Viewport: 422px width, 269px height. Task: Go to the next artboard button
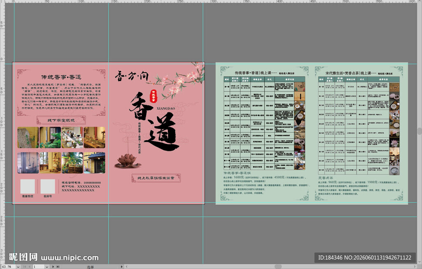tap(53, 267)
